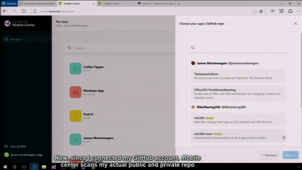
Task: Open the Coffee Tipper app
Action: coord(119,68)
